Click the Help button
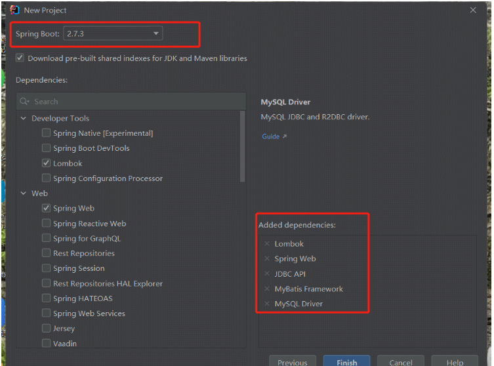Screen dimensions: 494x366 pos(455,361)
